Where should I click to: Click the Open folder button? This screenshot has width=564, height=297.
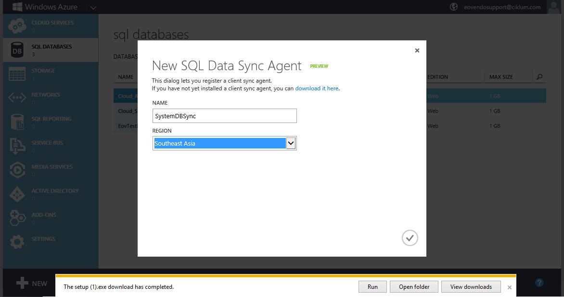coord(414,287)
